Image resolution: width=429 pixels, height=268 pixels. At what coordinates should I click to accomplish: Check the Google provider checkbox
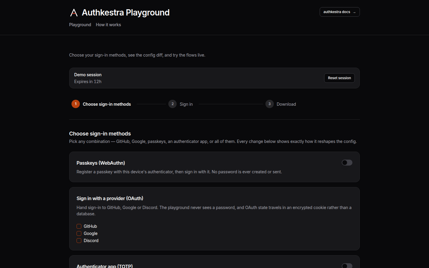(x=79, y=233)
